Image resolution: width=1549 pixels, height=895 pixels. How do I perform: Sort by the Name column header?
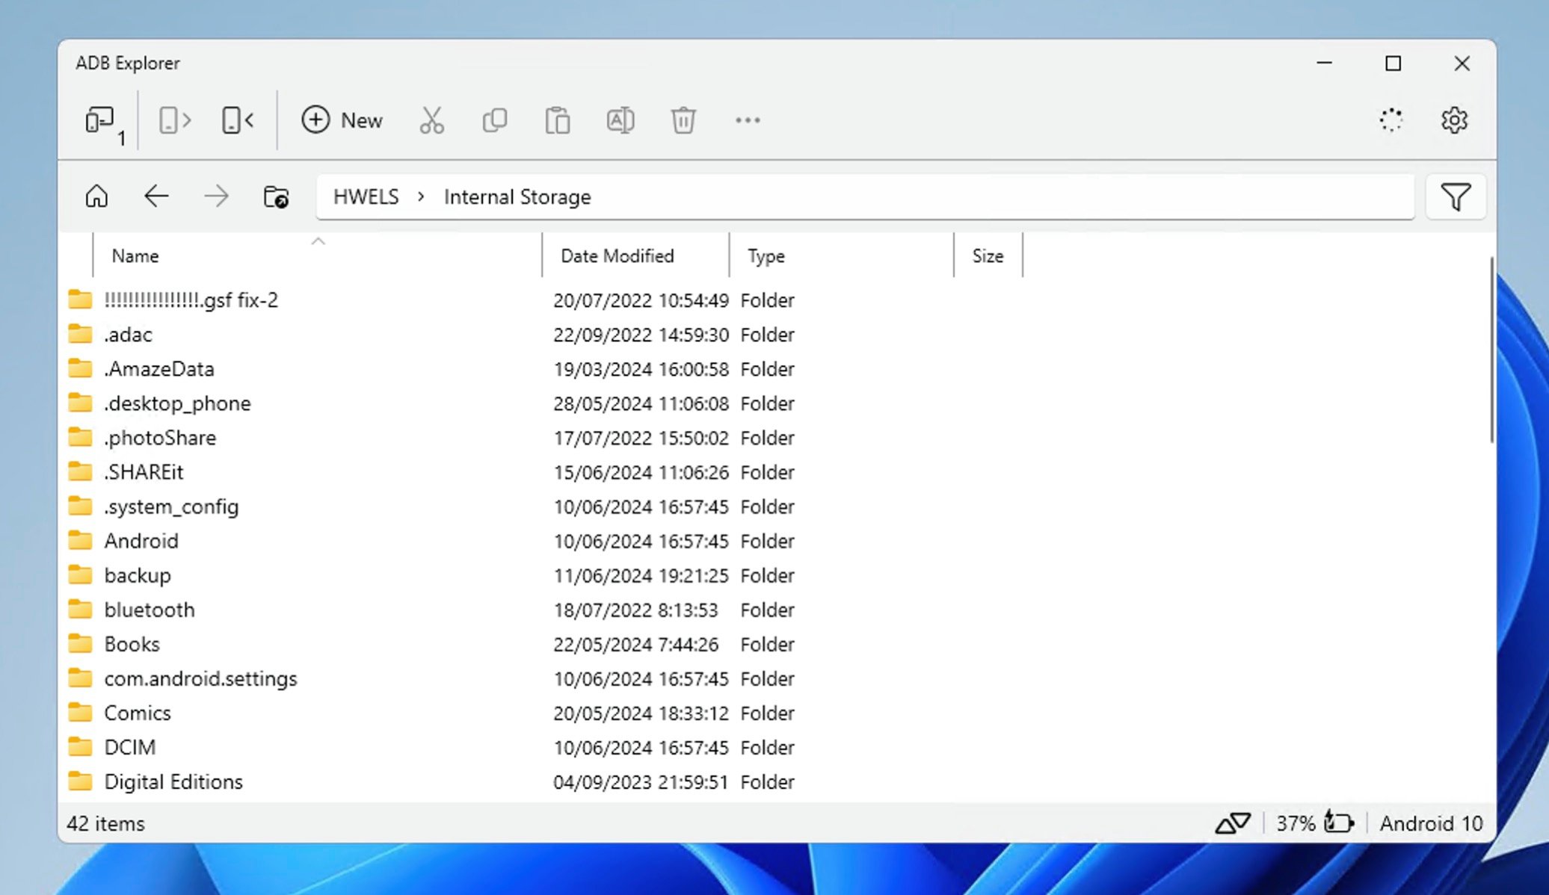pos(135,256)
